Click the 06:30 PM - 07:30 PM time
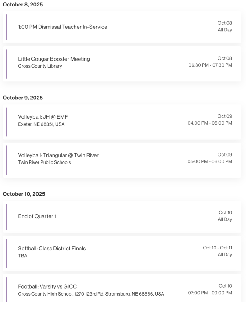Viewport: 246px width, 313px height. click(x=210, y=65)
